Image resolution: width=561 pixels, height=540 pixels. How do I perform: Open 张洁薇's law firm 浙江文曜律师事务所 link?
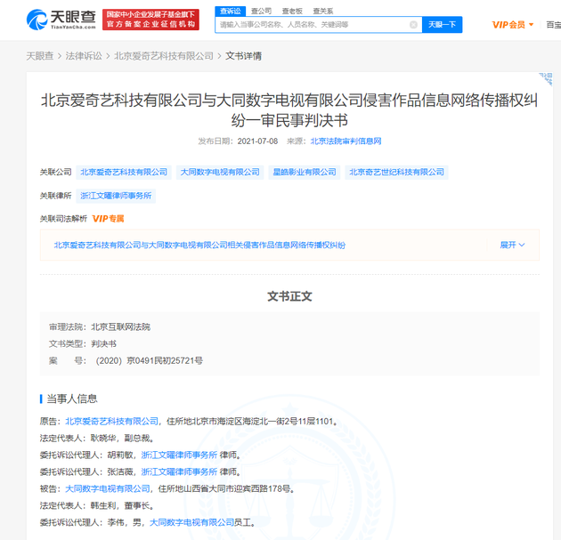tap(179, 472)
